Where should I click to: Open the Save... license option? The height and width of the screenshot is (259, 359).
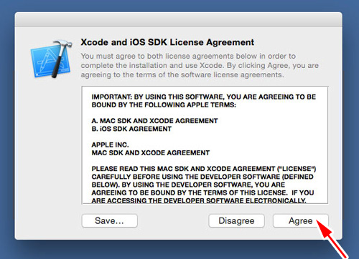(110, 220)
